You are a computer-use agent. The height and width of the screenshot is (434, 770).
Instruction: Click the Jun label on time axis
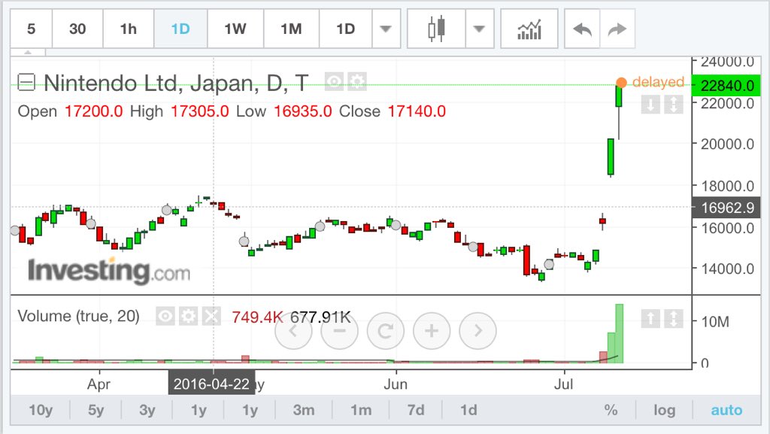click(396, 384)
